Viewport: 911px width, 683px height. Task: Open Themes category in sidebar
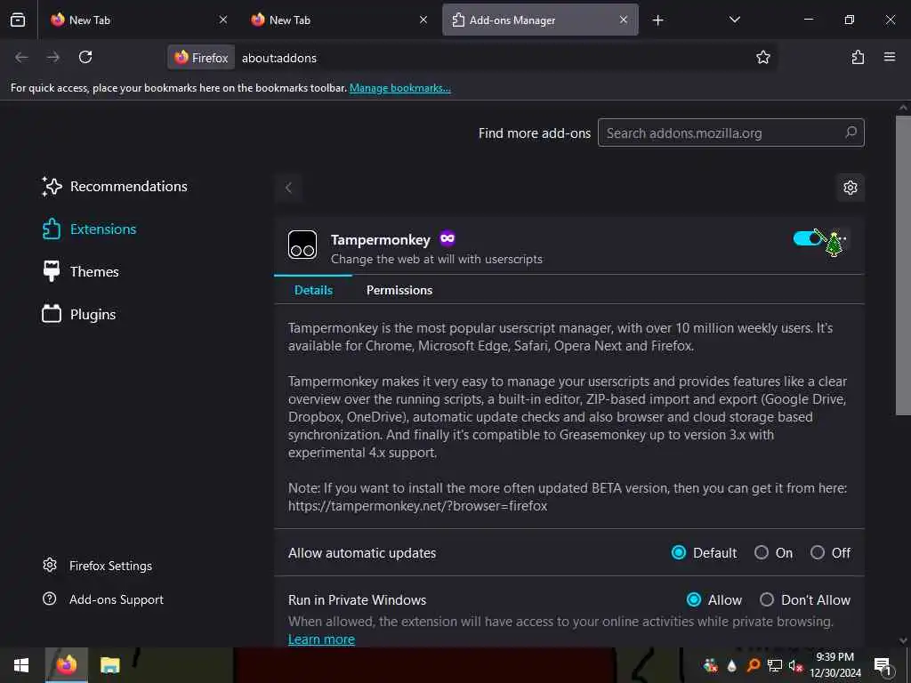[x=81, y=272]
